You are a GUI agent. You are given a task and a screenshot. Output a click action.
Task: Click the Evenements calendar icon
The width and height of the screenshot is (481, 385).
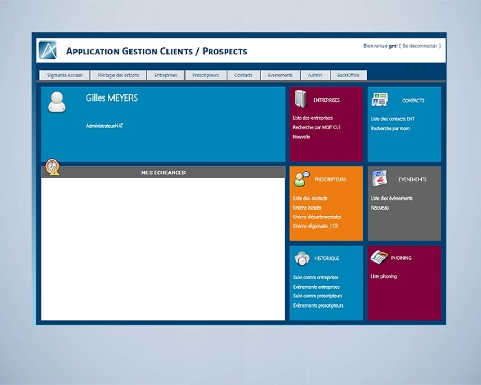point(380,179)
